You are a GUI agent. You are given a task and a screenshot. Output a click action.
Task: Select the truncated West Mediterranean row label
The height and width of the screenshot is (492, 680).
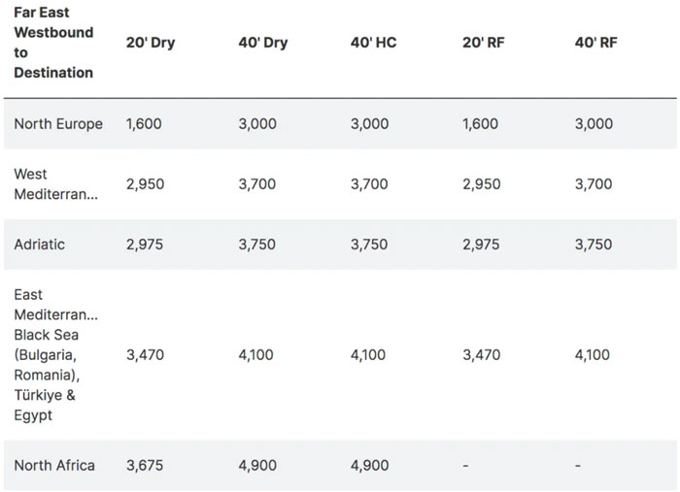pos(56,184)
